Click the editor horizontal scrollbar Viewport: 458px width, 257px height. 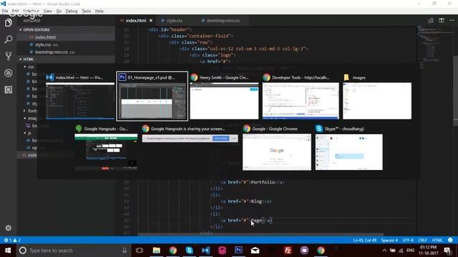tap(260, 234)
